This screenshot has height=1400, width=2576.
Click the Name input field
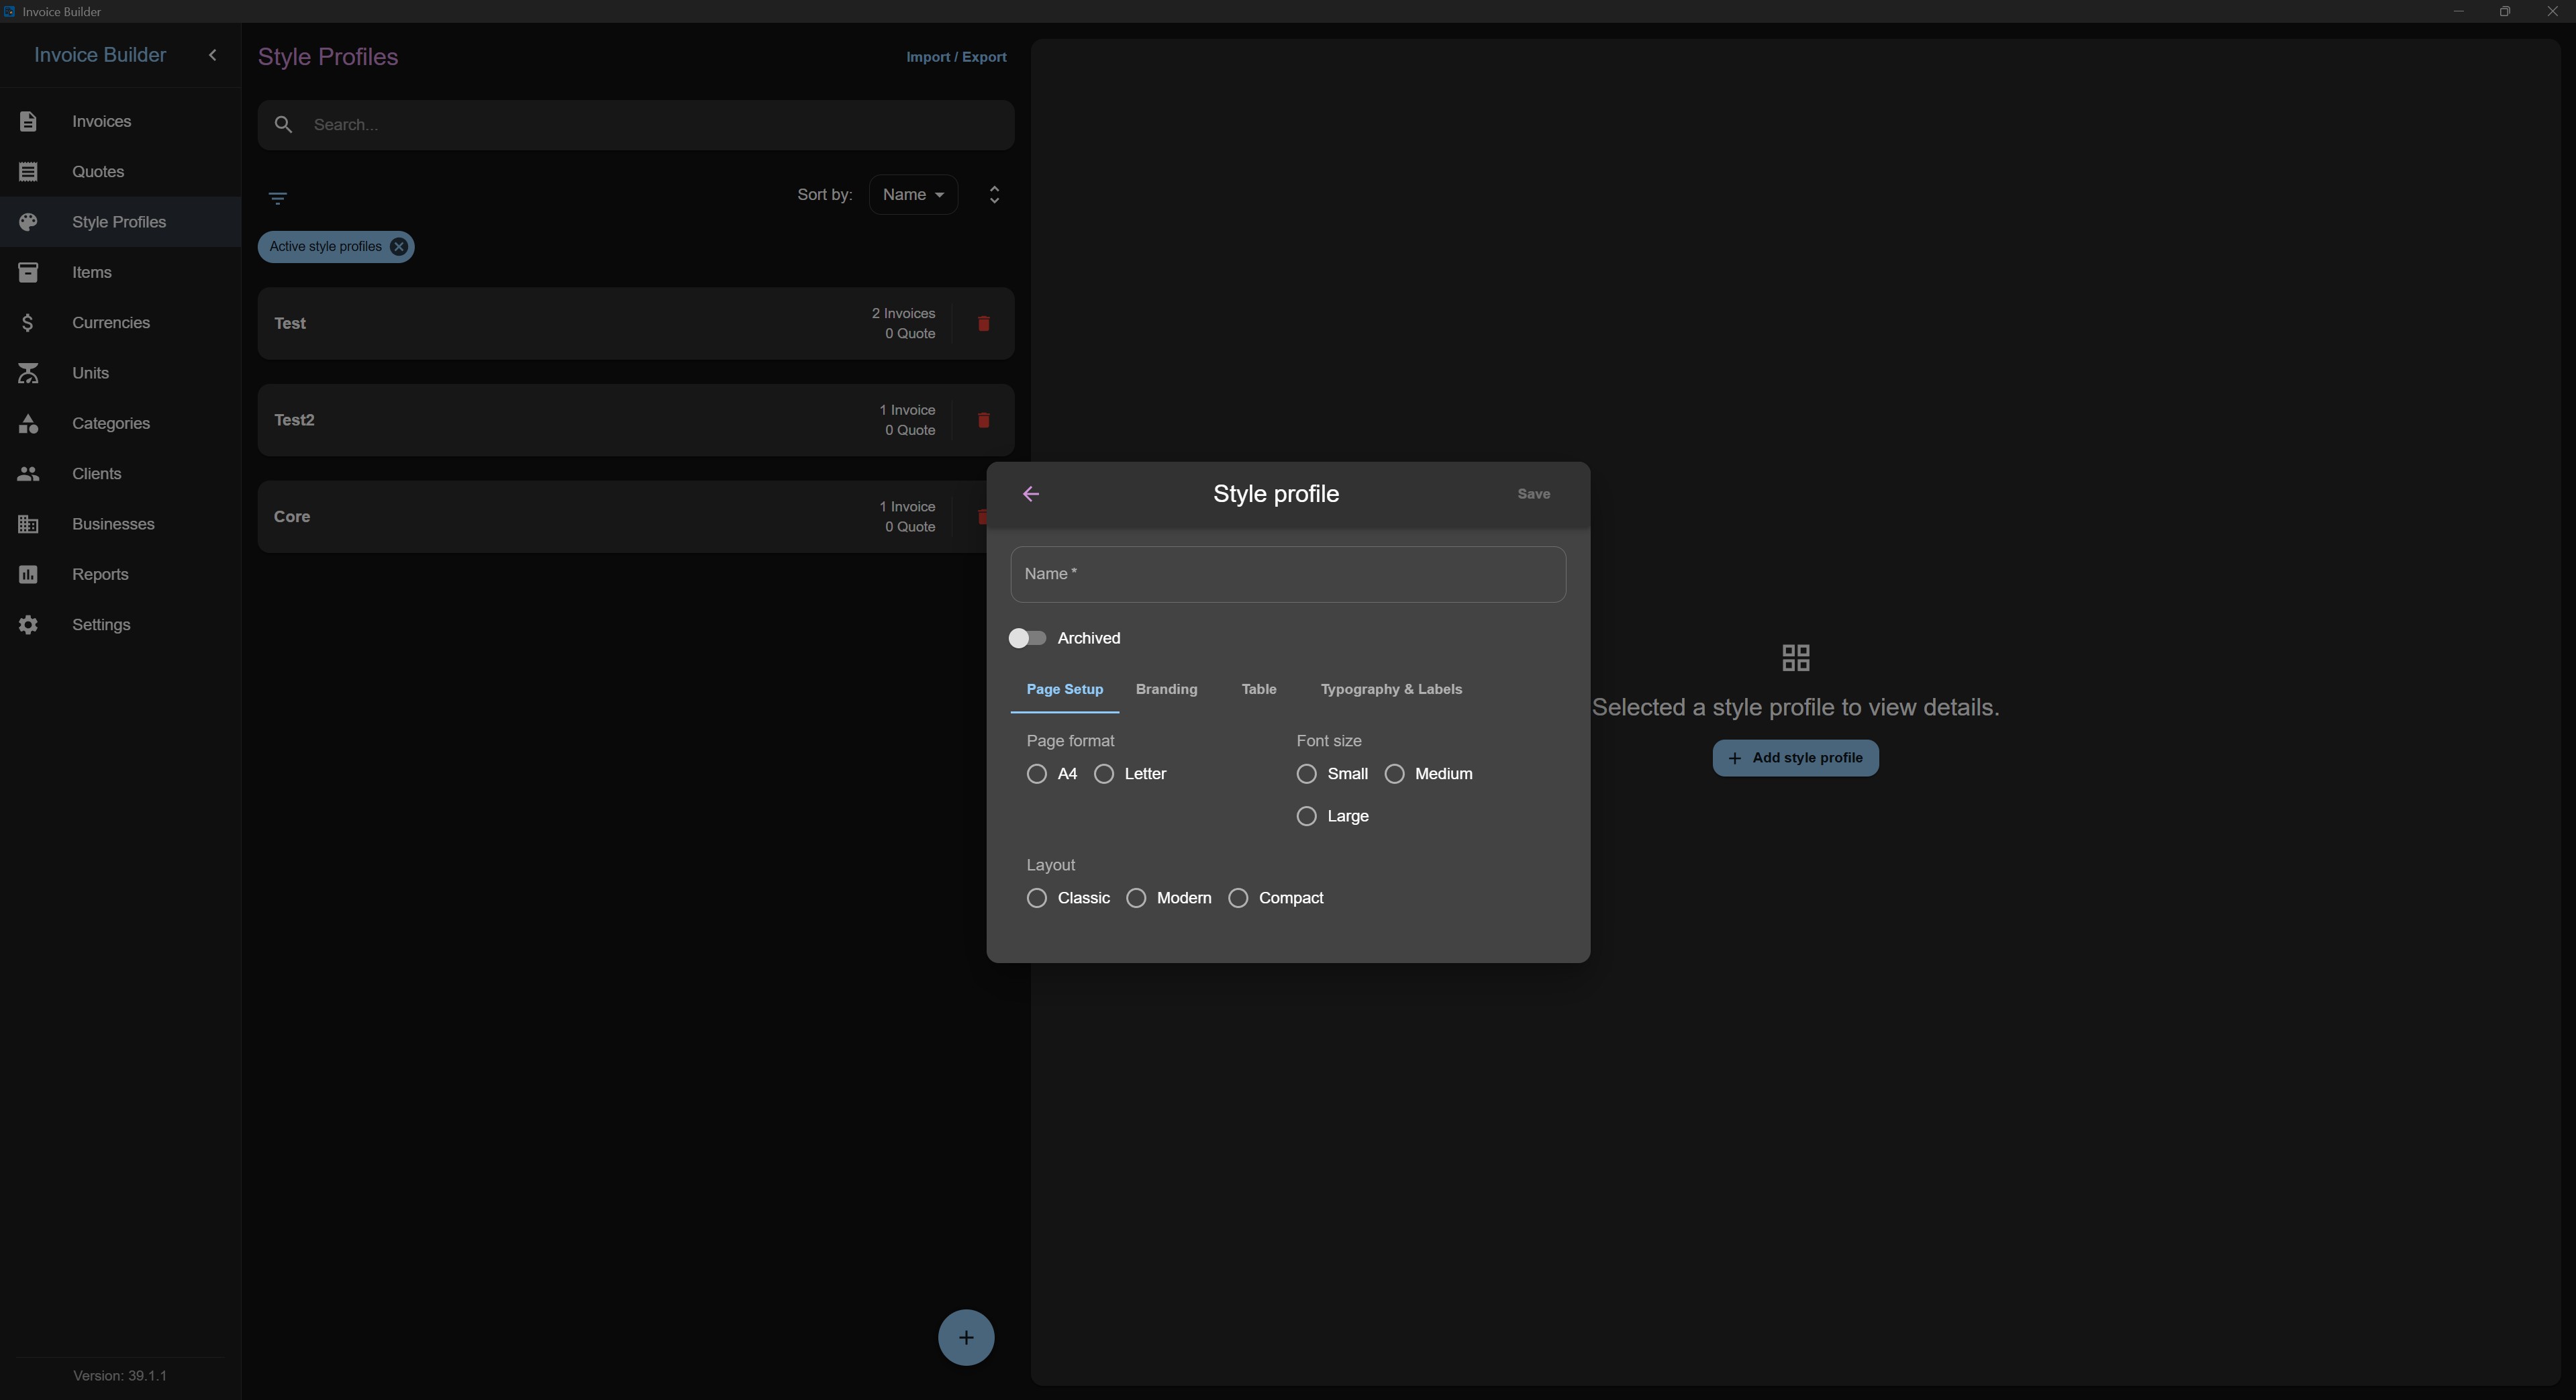pyautogui.click(x=1288, y=574)
